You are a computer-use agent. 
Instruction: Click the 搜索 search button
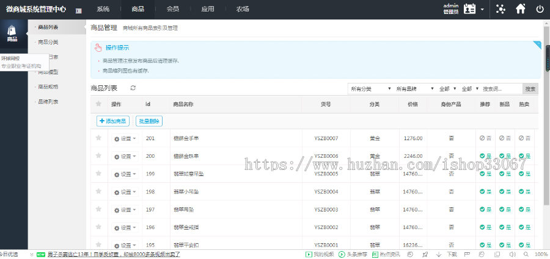530,89
